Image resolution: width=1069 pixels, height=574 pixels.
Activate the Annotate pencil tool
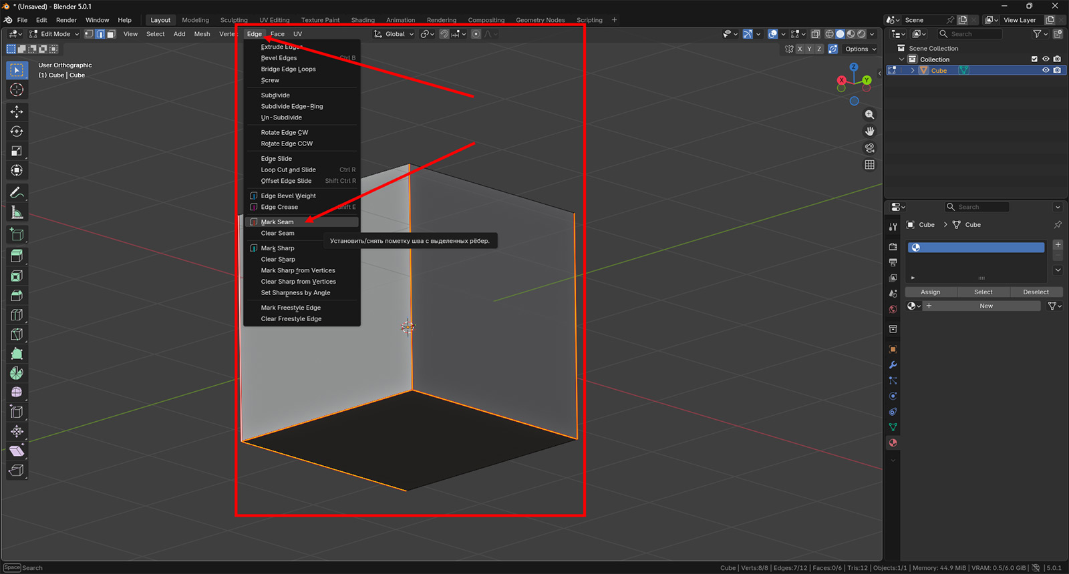click(17, 193)
